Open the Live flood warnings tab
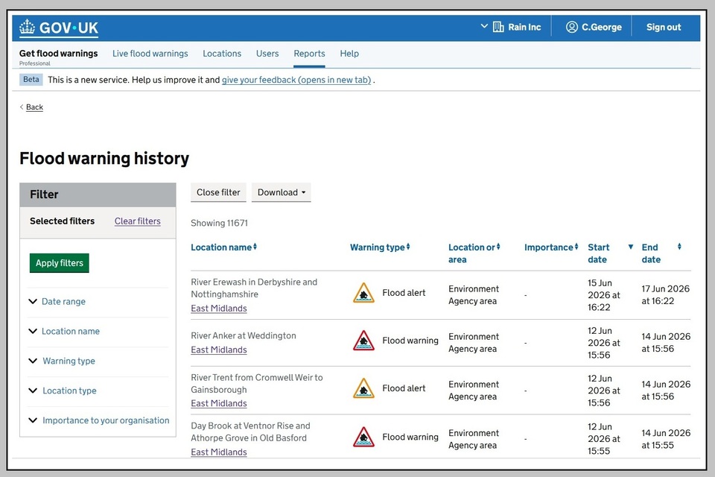The image size is (715, 477). (x=150, y=54)
